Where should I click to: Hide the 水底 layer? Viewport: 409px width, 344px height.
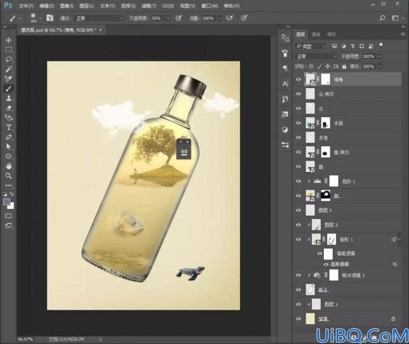point(298,123)
